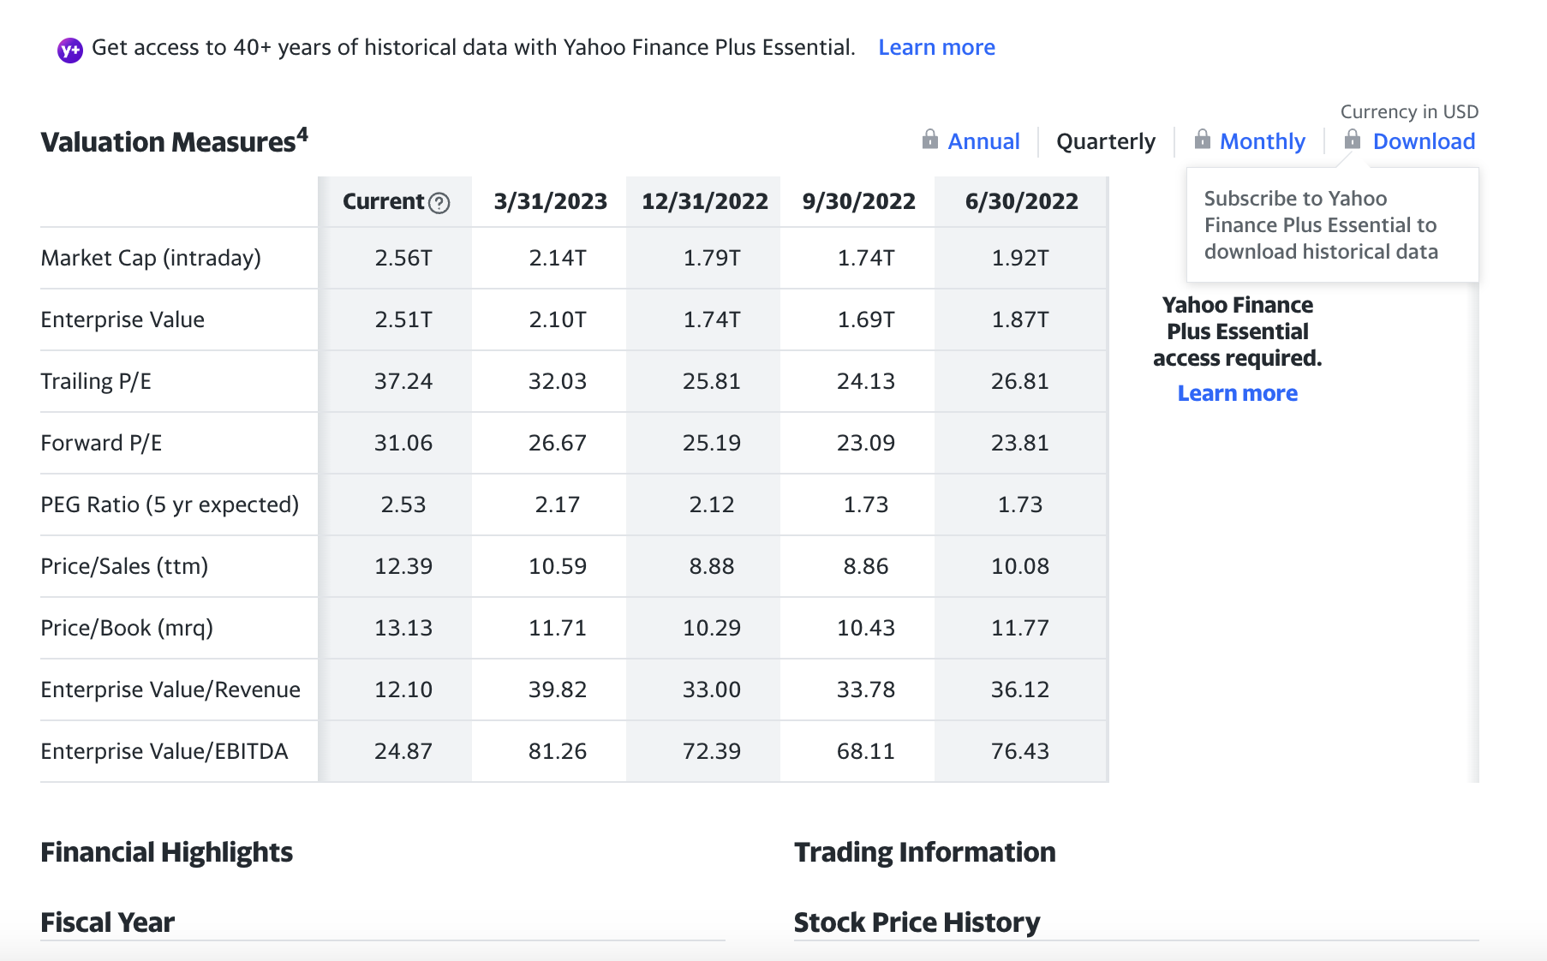The image size is (1547, 961).
Task: Switch to Monthly valuation view
Action: tap(1263, 140)
